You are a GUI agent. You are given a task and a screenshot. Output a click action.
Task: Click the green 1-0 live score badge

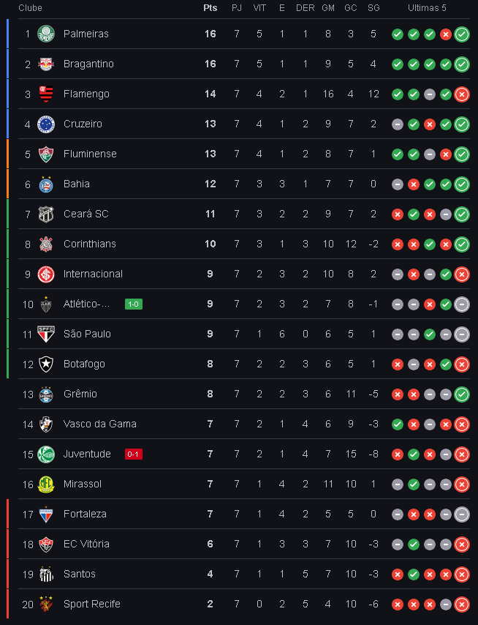134,304
